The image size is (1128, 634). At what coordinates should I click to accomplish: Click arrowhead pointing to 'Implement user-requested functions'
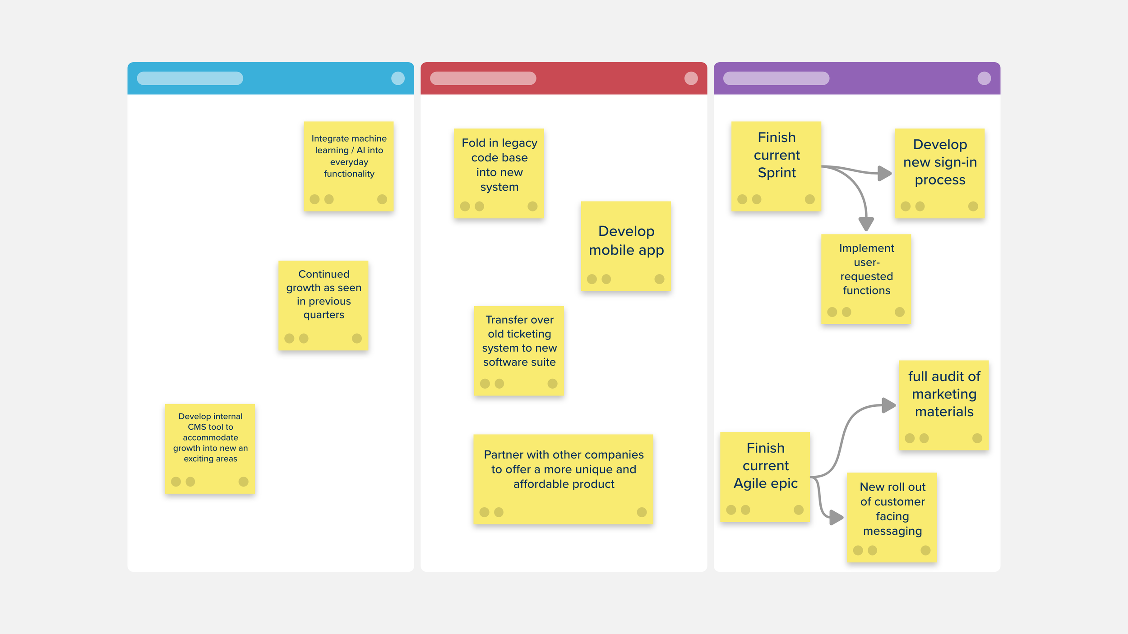[x=866, y=224]
